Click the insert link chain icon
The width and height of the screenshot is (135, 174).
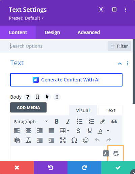(x=103, y=121)
